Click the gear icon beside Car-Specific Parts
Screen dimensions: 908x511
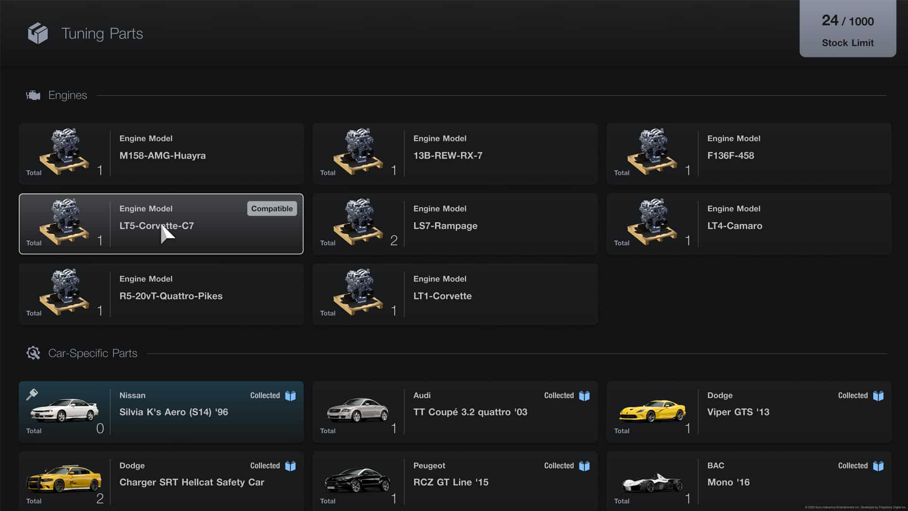[x=33, y=353]
